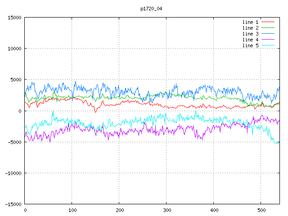Select the 'line 1' legend label

pos(251,22)
